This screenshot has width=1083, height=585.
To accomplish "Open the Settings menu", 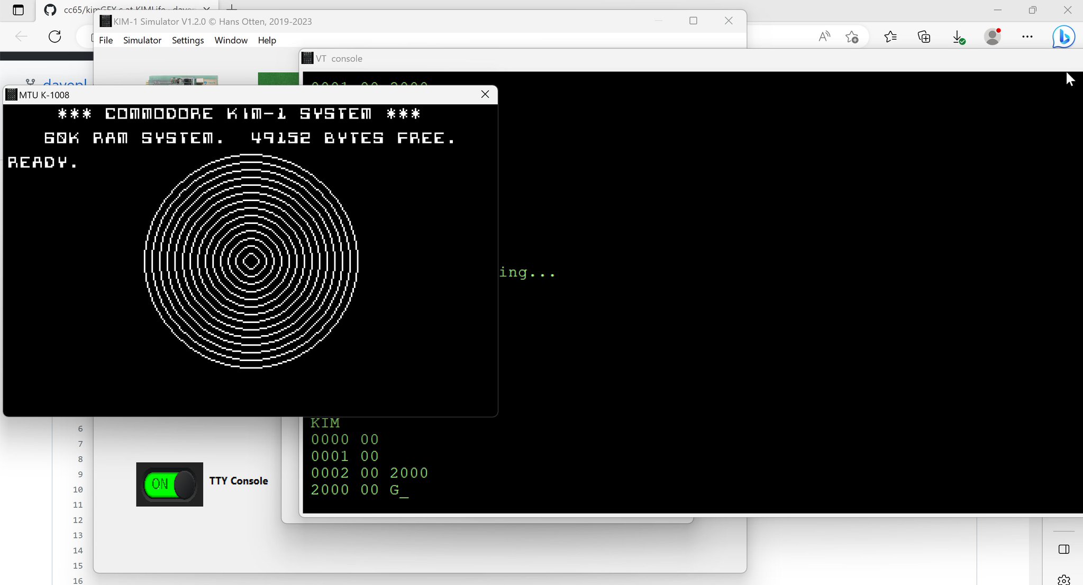I will (188, 40).
